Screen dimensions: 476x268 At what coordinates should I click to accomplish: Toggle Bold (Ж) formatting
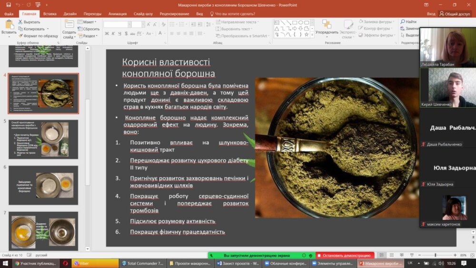(107, 33)
